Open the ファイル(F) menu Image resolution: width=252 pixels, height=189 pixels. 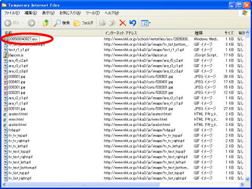click(x=12, y=13)
